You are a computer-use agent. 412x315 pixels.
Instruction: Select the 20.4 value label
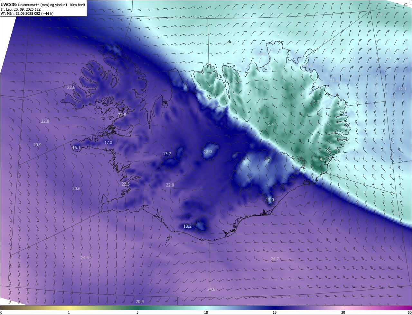pyautogui.click(x=140, y=302)
